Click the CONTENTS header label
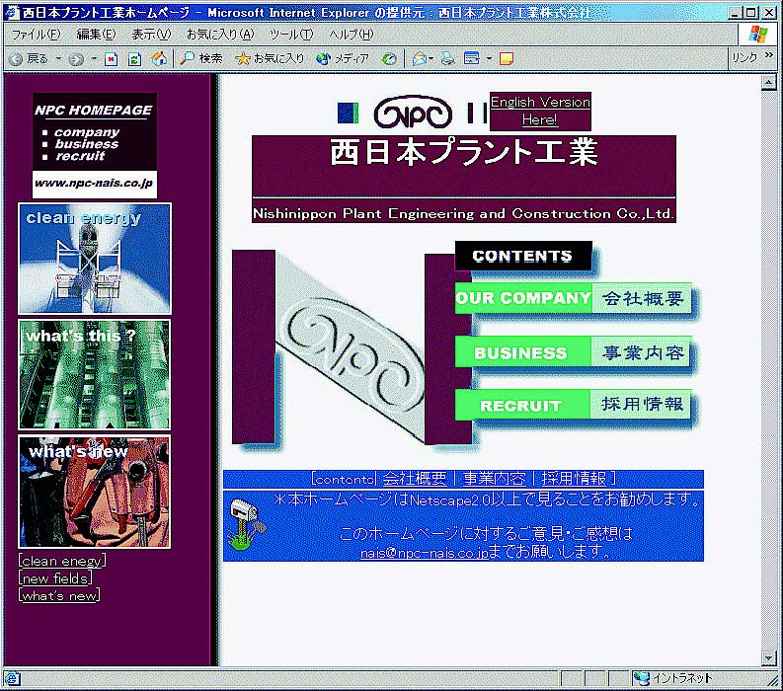Viewport: 783px width, 691px height. point(523,256)
